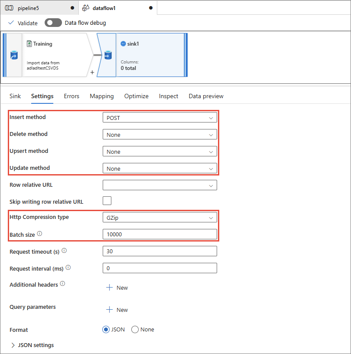The width and height of the screenshot is (351, 354).
Task: Open the Upsert method dropdown
Action: click(160, 151)
